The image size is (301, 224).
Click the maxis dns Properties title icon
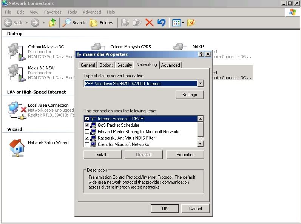79,54
